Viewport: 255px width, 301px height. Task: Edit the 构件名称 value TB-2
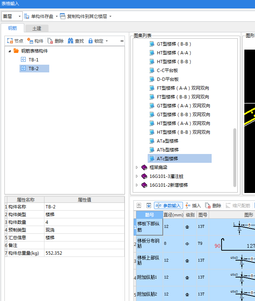click(x=85, y=207)
